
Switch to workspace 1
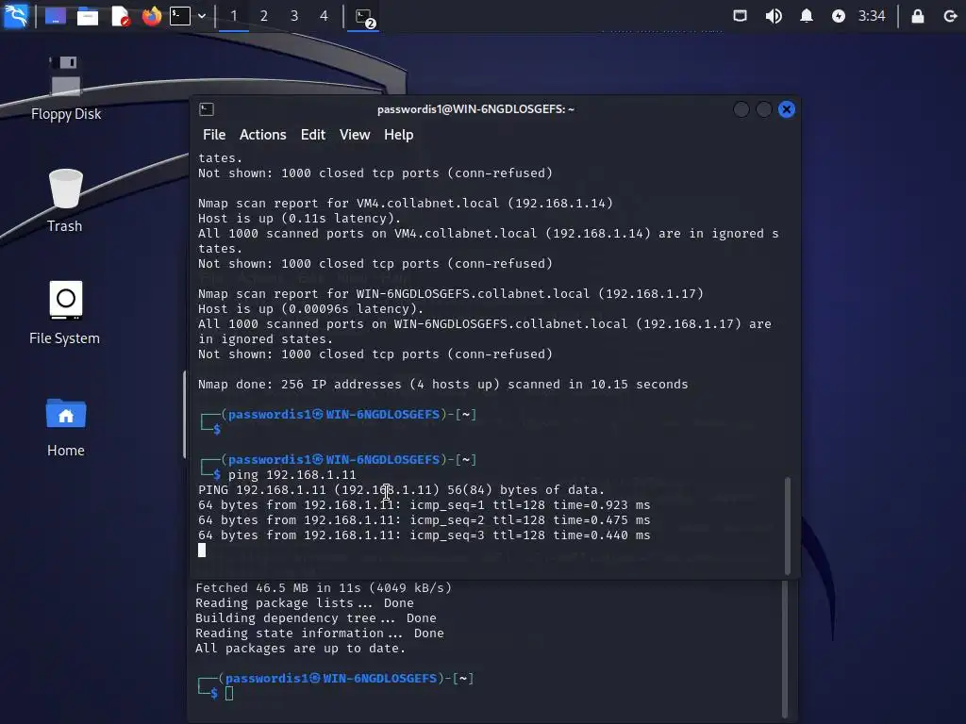234,16
